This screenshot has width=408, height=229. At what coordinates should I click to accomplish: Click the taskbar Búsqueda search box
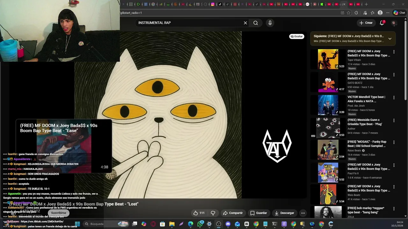tap(106, 224)
